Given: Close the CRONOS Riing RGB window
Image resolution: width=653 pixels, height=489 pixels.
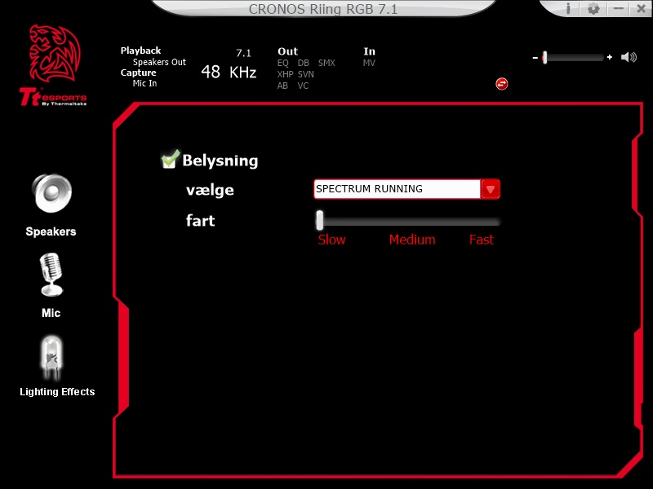Looking at the screenshot, I should click(642, 8).
